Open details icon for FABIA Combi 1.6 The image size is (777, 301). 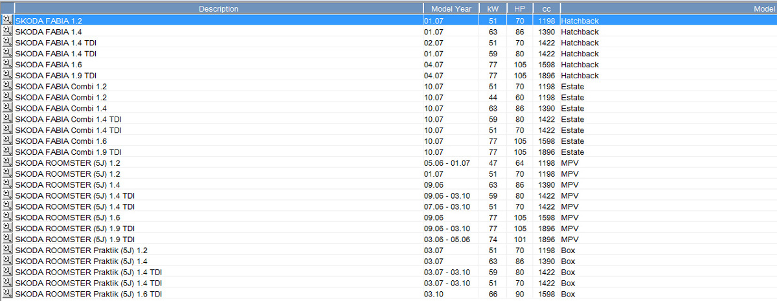click(x=6, y=141)
